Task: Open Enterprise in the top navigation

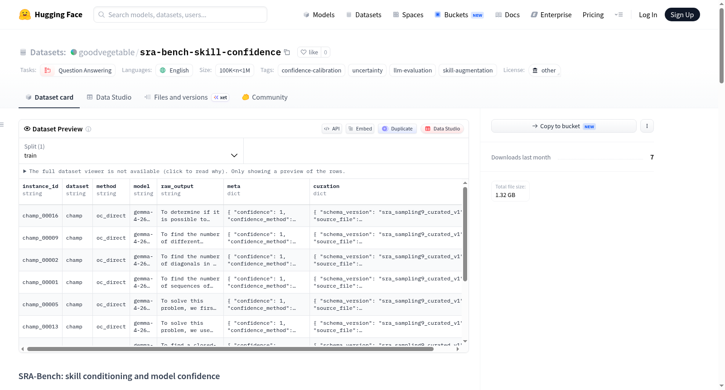Action: pyautogui.click(x=551, y=14)
